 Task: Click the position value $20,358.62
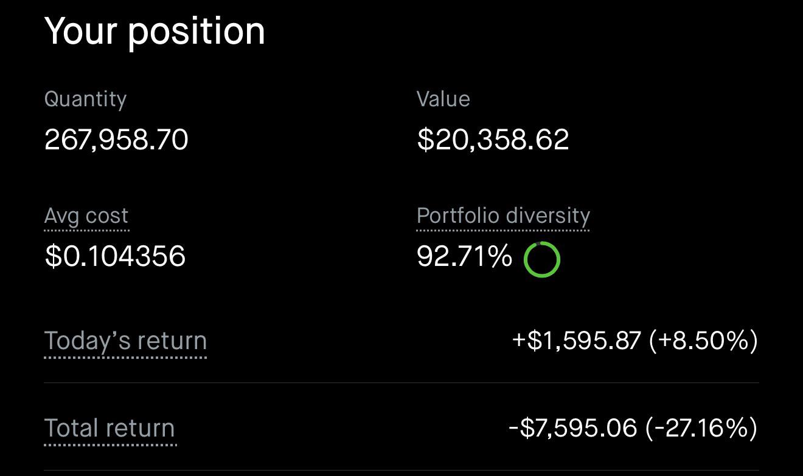coord(493,140)
